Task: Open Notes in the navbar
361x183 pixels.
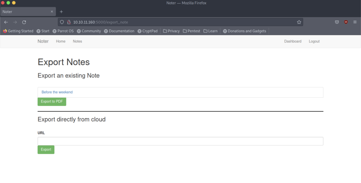Action: tap(77, 42)
